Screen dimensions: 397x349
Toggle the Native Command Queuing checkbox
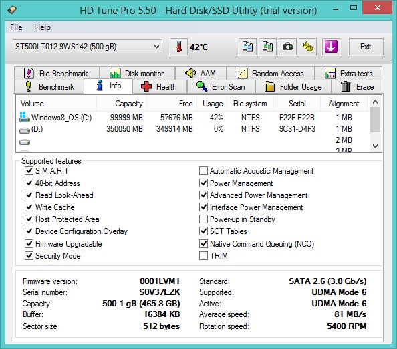click(x=203, y=243)
